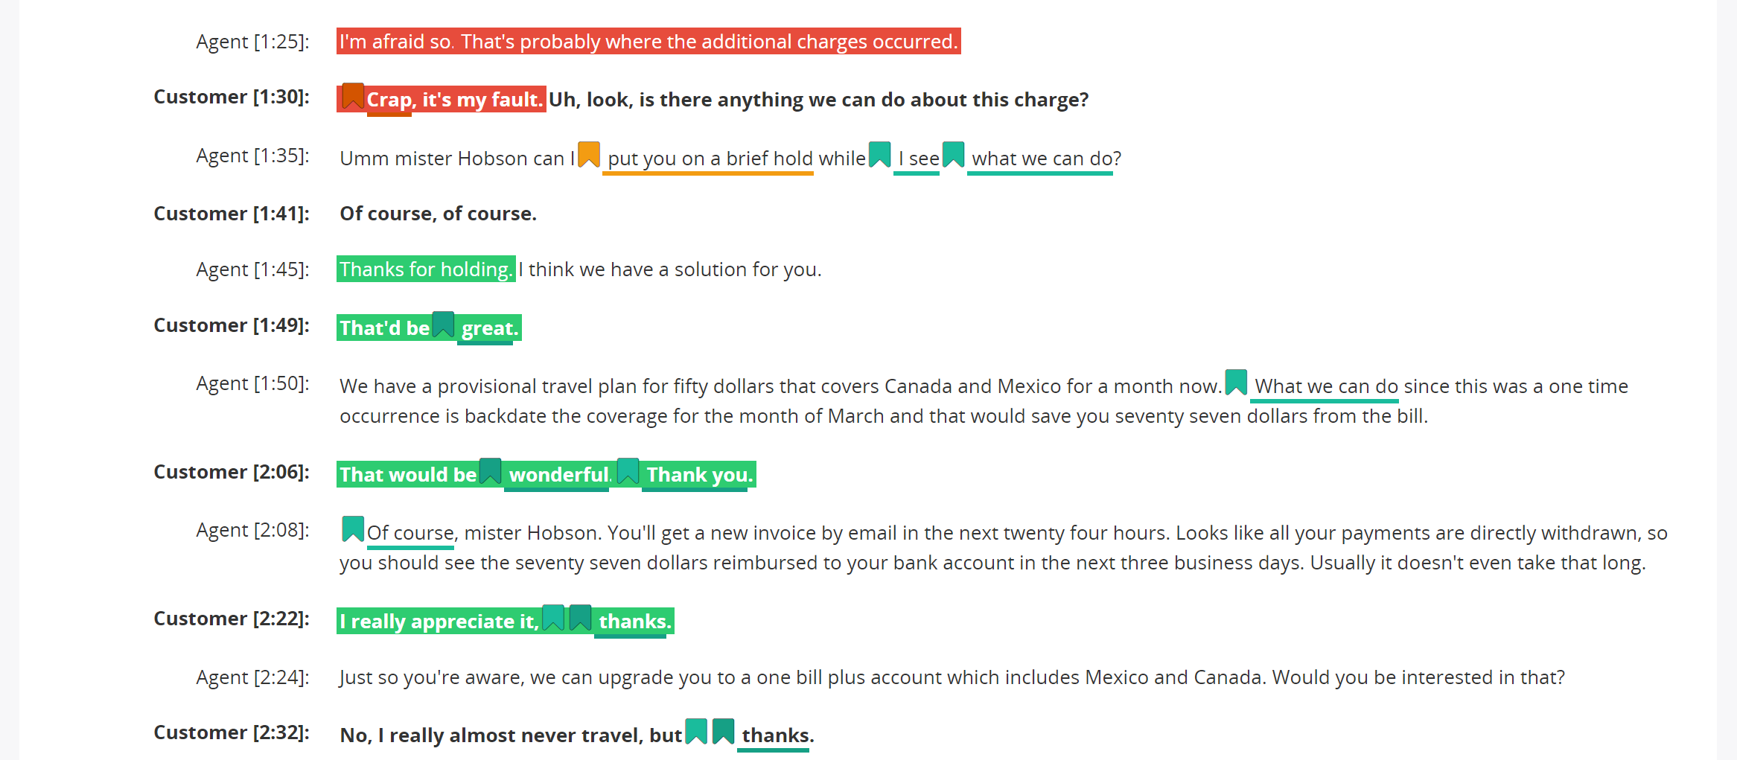Screen dimensions: 1737x760
Task: Click the teal bookmark before "I see"
Action: pyautogui.click(x=880, y=155)
